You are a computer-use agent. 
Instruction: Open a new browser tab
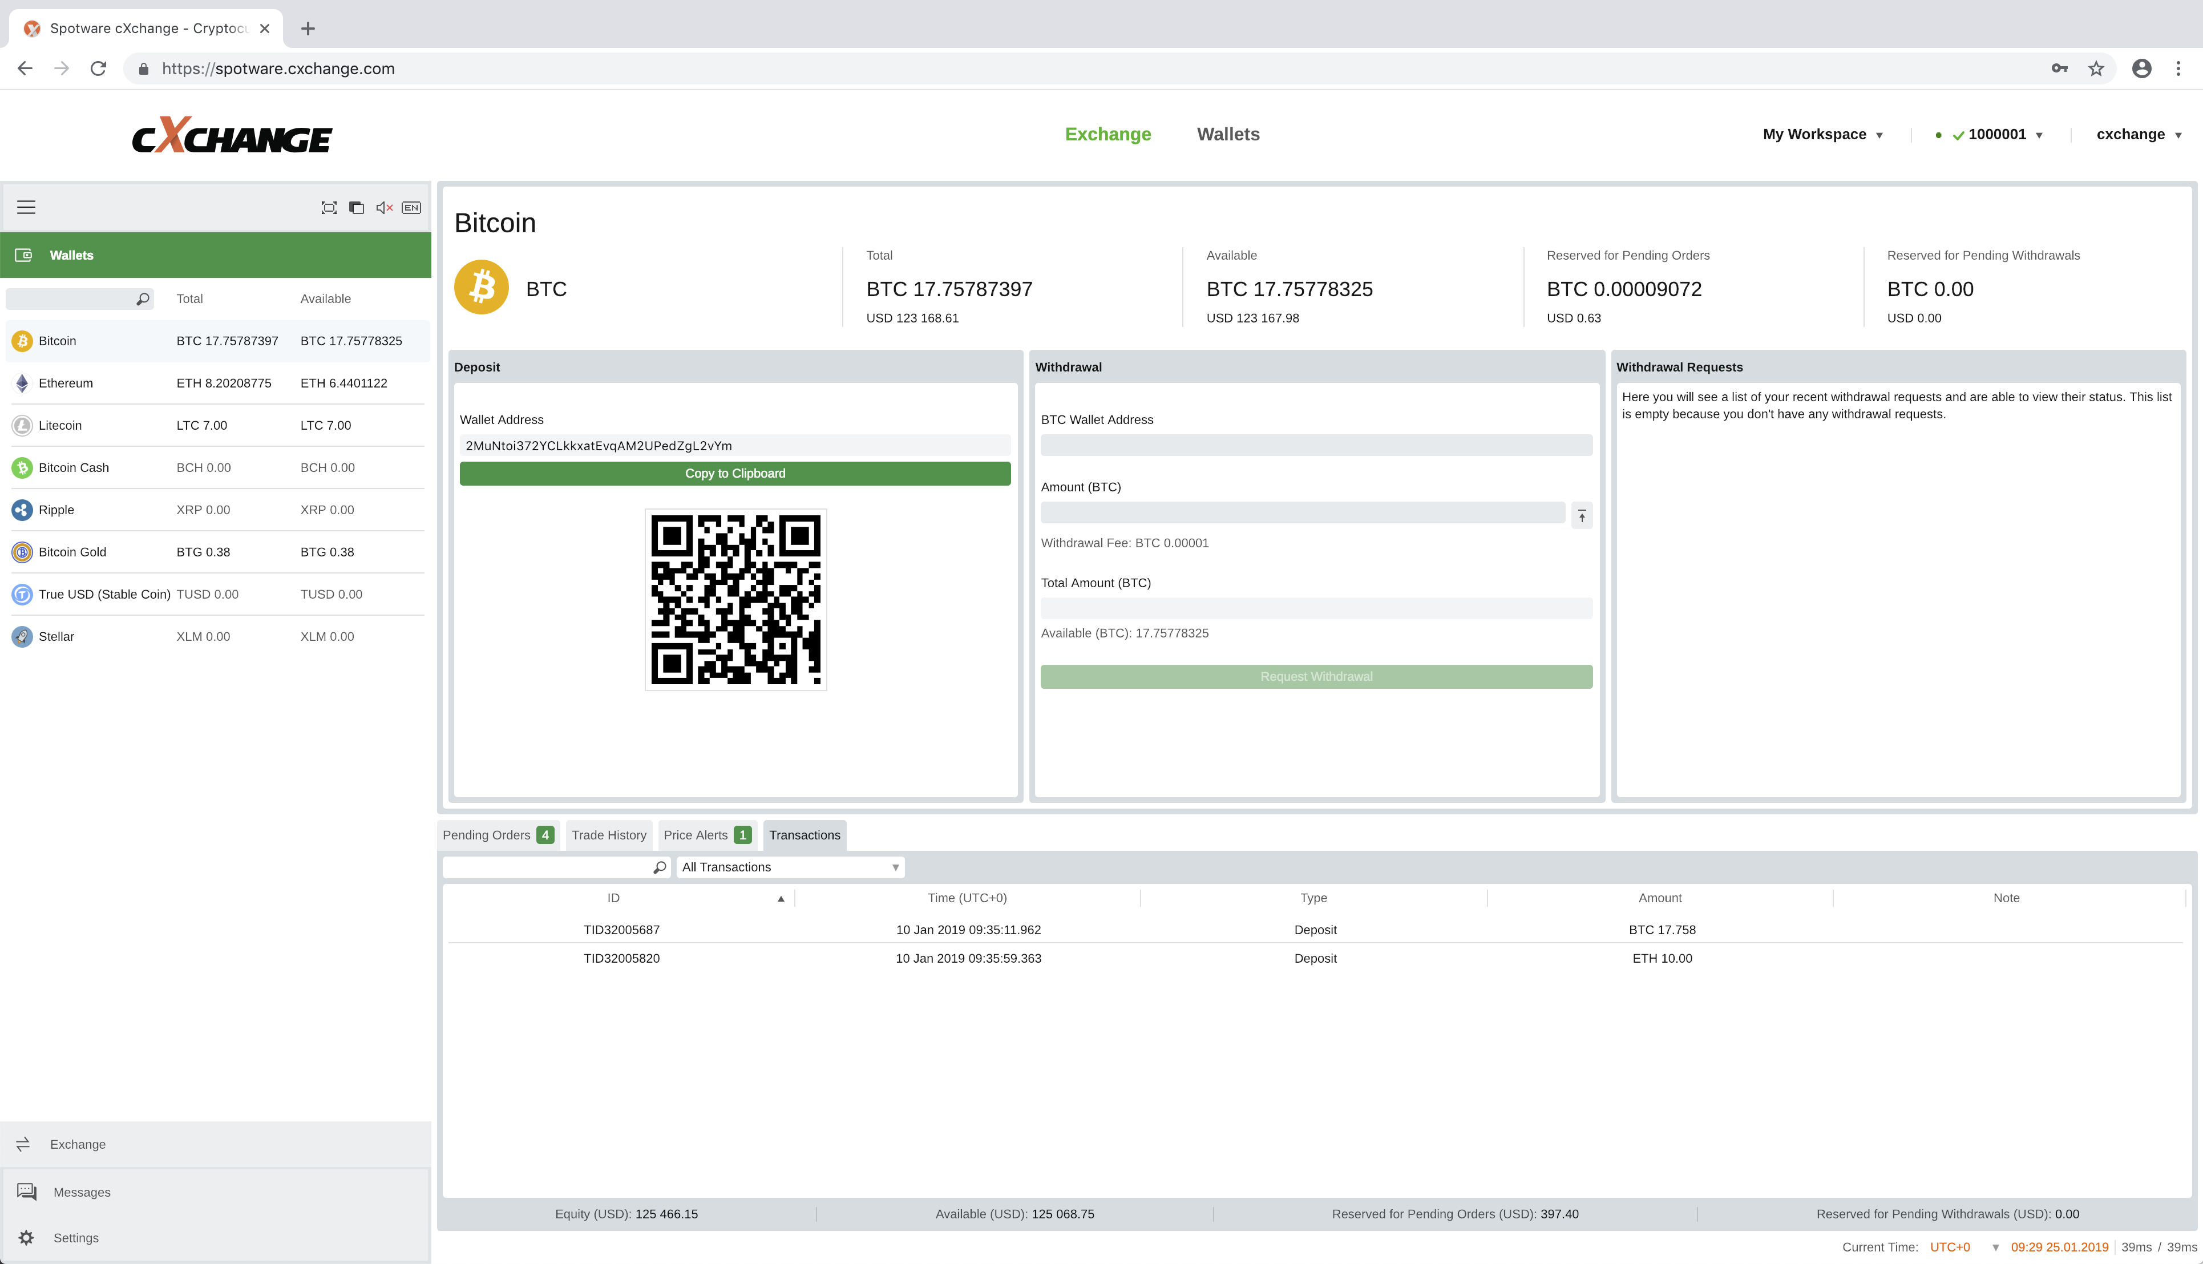click(x=308, y=29)
